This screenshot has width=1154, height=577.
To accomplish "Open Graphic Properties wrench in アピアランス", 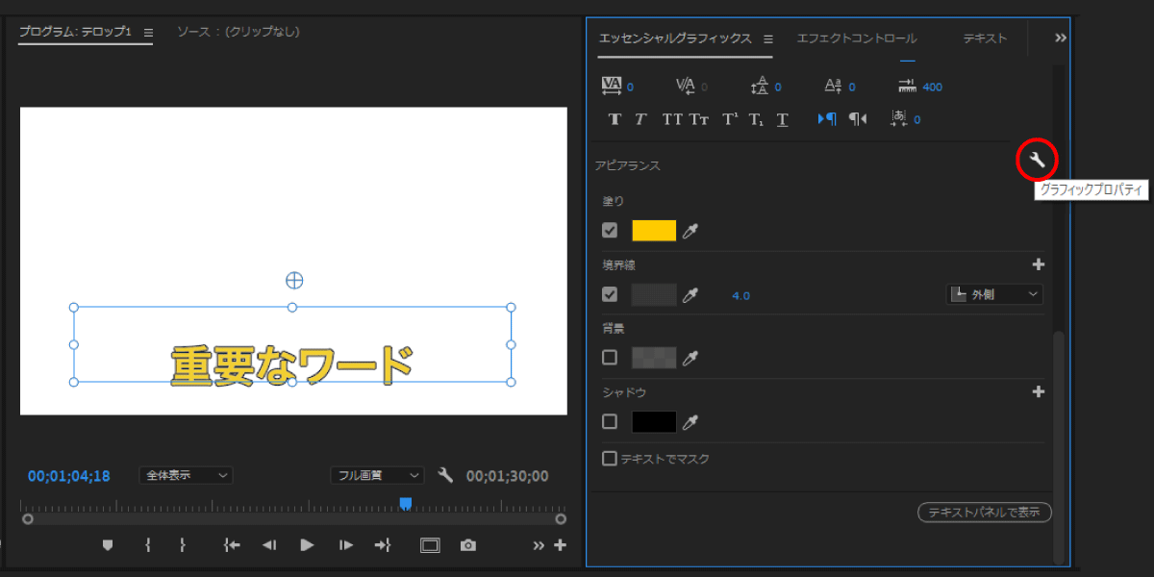I will coord(1037,161).
